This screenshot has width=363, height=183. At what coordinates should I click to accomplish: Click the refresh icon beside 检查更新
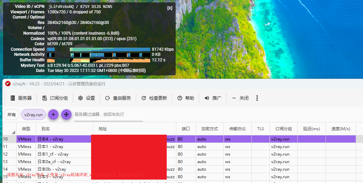coord(144,98)
